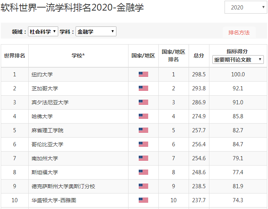Click total score 257.7
The height and width of the screenshot is (209, 268).
[x=199, y=130]
